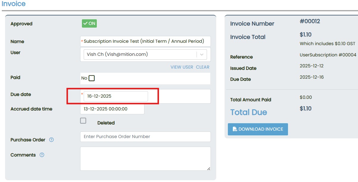
Task: Click the PDF icon on Download Invoice
Action: pyautogui.click(x=235, y=129)
